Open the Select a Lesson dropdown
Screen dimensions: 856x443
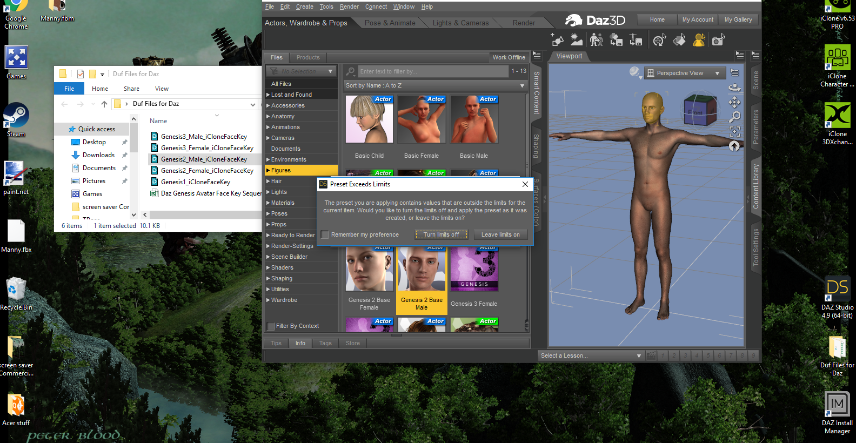pyautogui.click(x=591, y=355)
